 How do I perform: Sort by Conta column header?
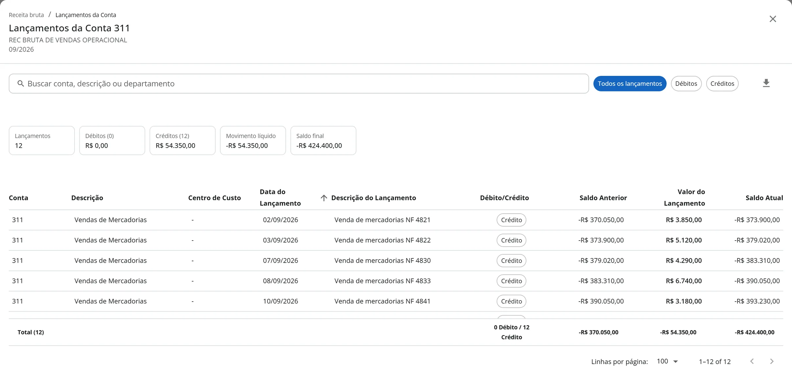click(18, 198)
